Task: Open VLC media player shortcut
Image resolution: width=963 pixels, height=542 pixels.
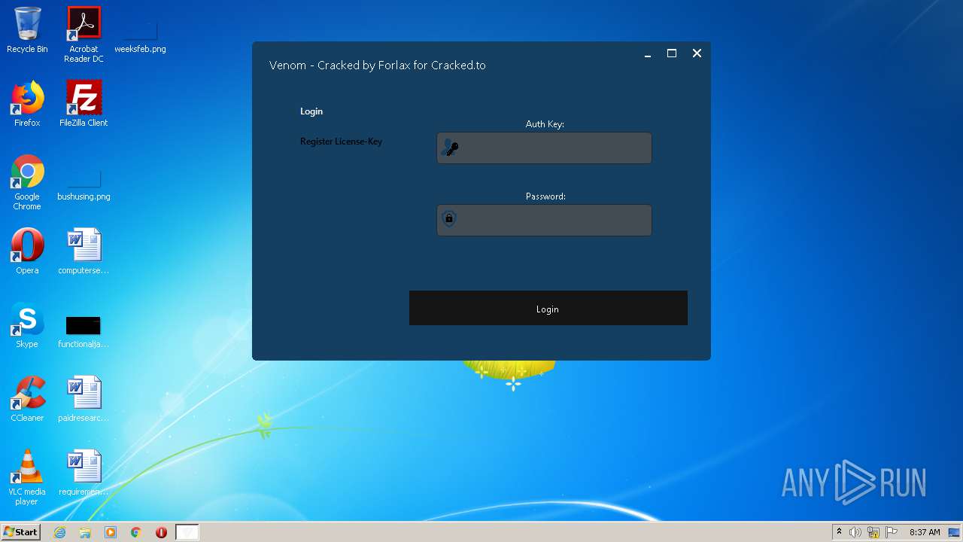Action: pyautogui.click(x=27, y=477)
